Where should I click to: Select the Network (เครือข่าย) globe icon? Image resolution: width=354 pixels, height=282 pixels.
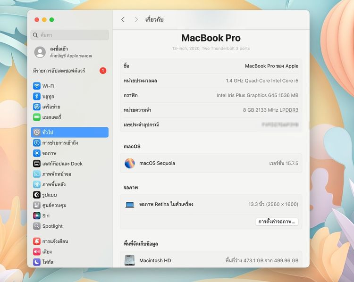[x=36, y=107]
